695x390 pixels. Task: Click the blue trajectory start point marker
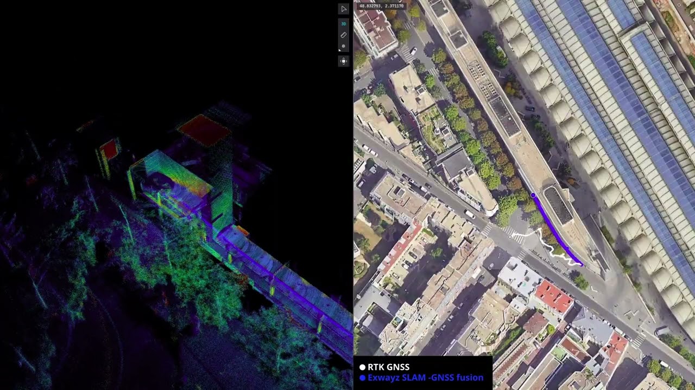(x=533, y=196)
